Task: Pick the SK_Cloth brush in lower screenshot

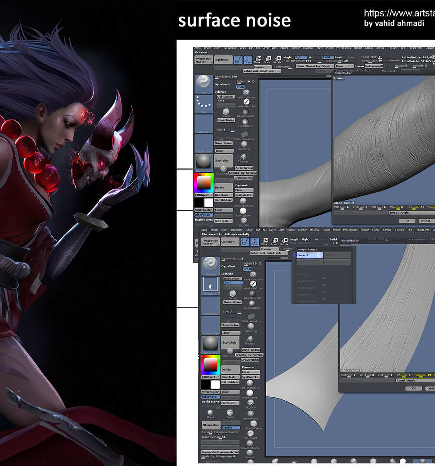Action: [x=251, y=404]
